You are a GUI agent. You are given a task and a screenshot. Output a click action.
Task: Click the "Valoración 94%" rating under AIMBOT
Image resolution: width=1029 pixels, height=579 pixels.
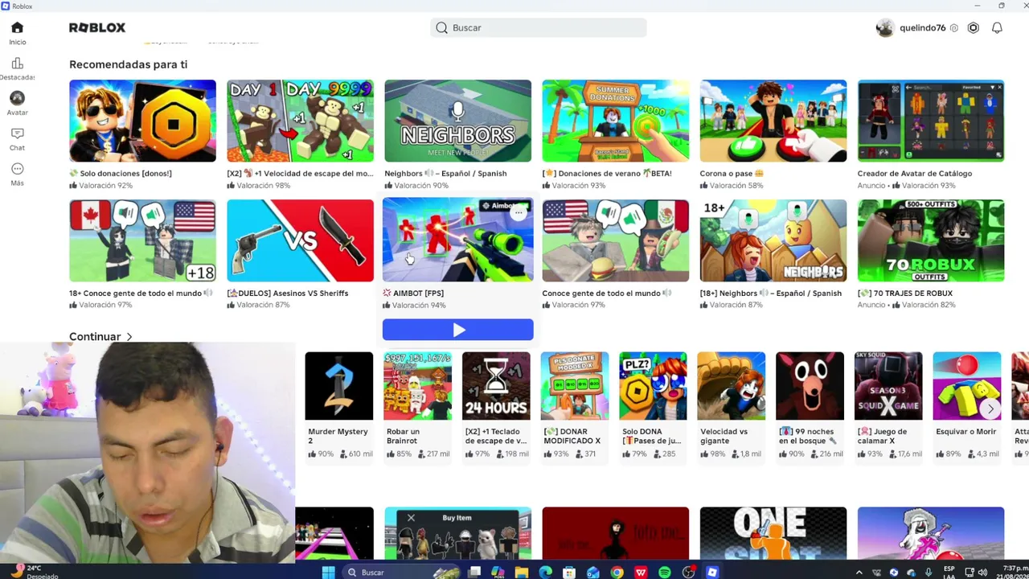(414, 306)
